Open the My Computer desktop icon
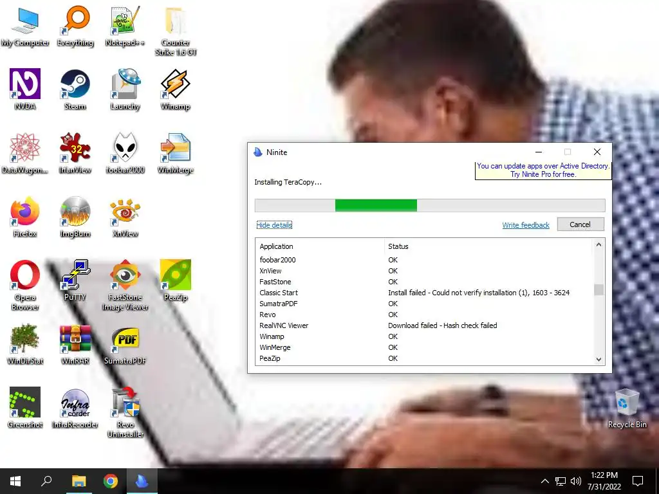 pos(25,26)
